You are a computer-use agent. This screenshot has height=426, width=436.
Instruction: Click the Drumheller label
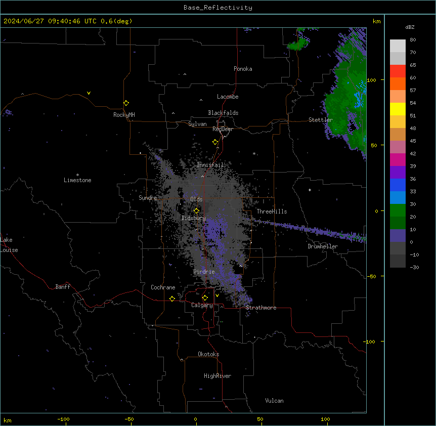pos(323,246)
